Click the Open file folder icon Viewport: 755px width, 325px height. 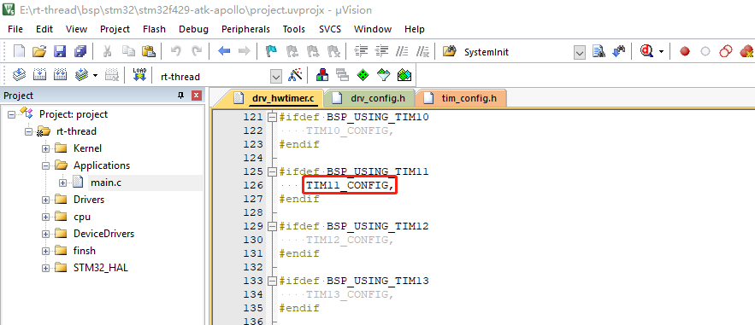point(39,51)
